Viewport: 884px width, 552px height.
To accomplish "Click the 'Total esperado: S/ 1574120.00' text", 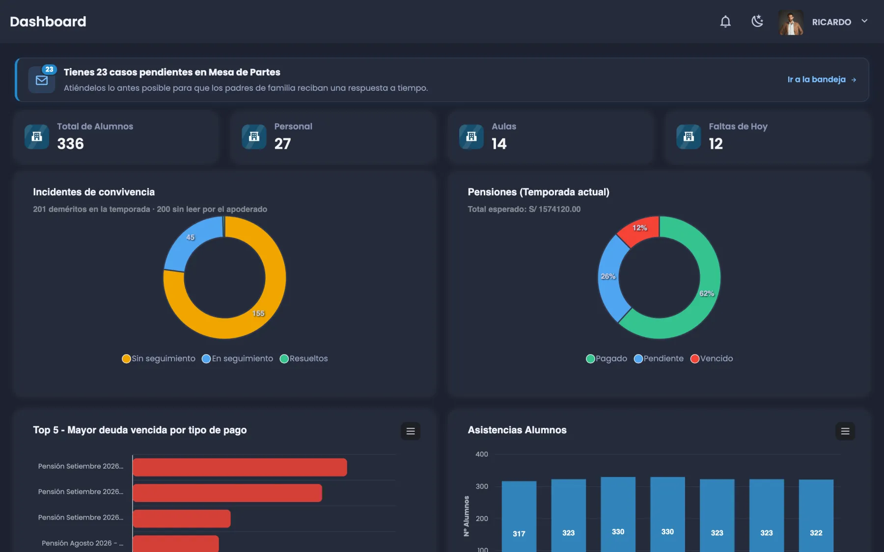I will click(524, 209).
